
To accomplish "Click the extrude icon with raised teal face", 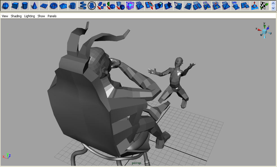I will tap(159, 6).
